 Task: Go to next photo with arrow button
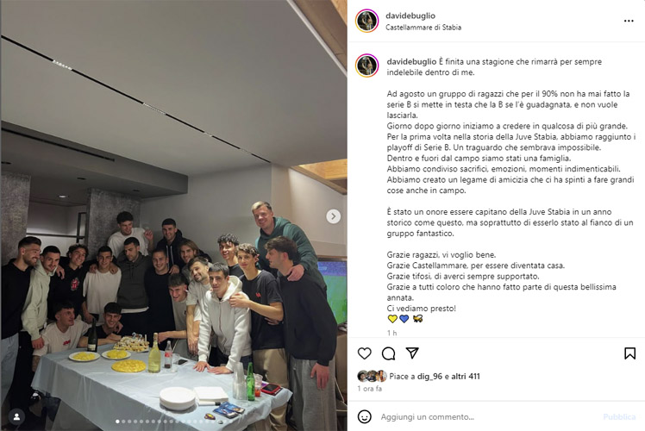click(x=333, y=216)
